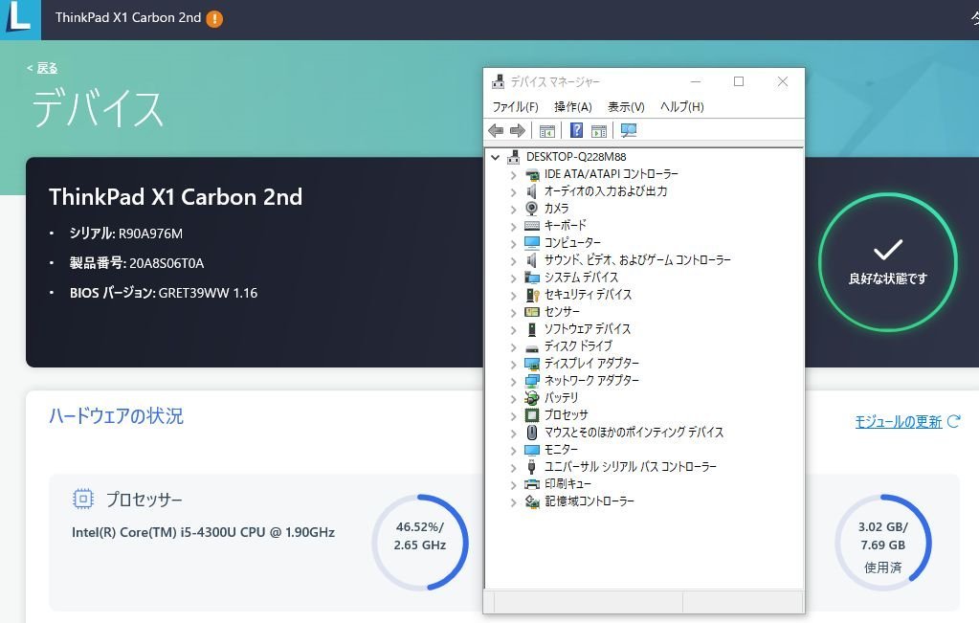Collapse the DESKTOP-Q228M88 root node
The height and width of the screenshot is (623, 979).
click(x=495, y=157)
